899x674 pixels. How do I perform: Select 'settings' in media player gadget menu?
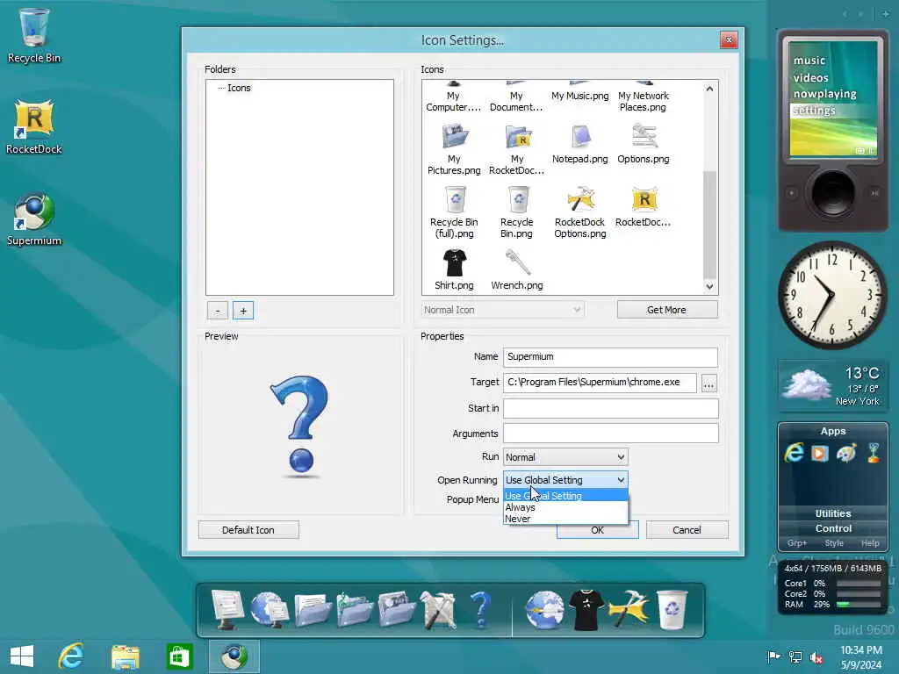(814, 111)
